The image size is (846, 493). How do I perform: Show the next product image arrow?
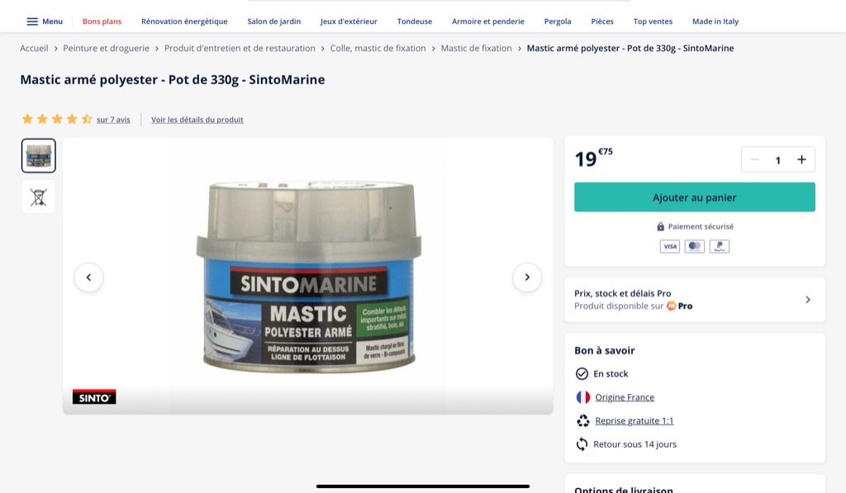pos(527,277)
